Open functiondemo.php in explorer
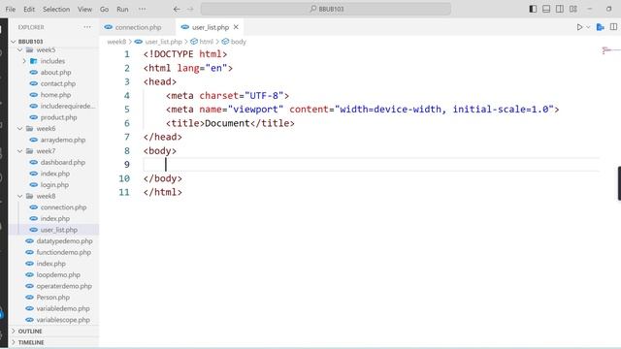The width and height of the screenshot is (621, 349). 63,252
